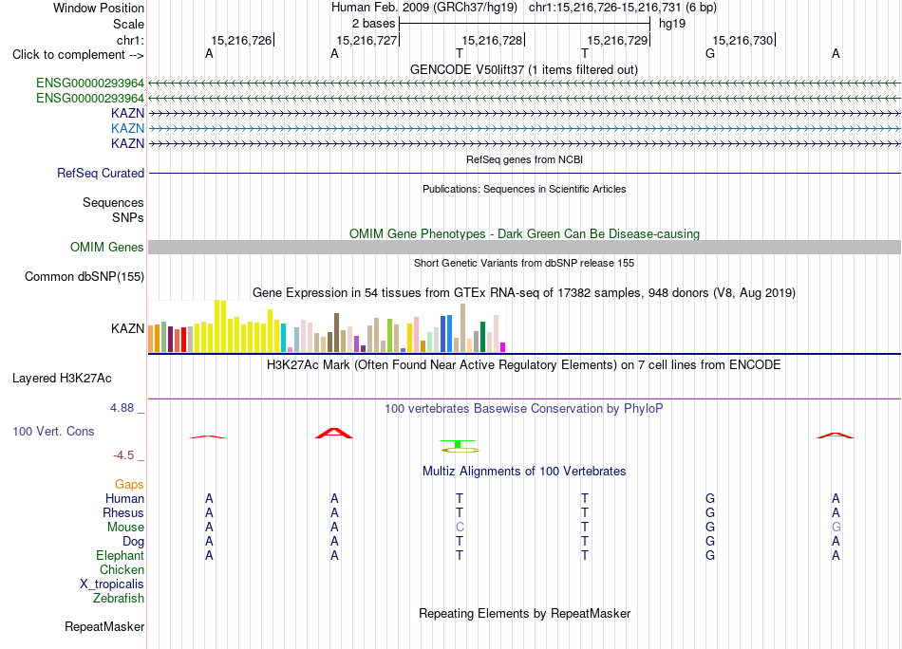
Task: Click the Mouse species label
Action: [x=125, y=528]
